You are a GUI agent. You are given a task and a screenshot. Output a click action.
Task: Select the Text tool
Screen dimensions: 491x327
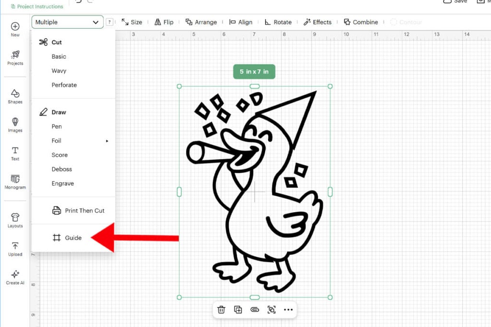(x=15, y=154)
